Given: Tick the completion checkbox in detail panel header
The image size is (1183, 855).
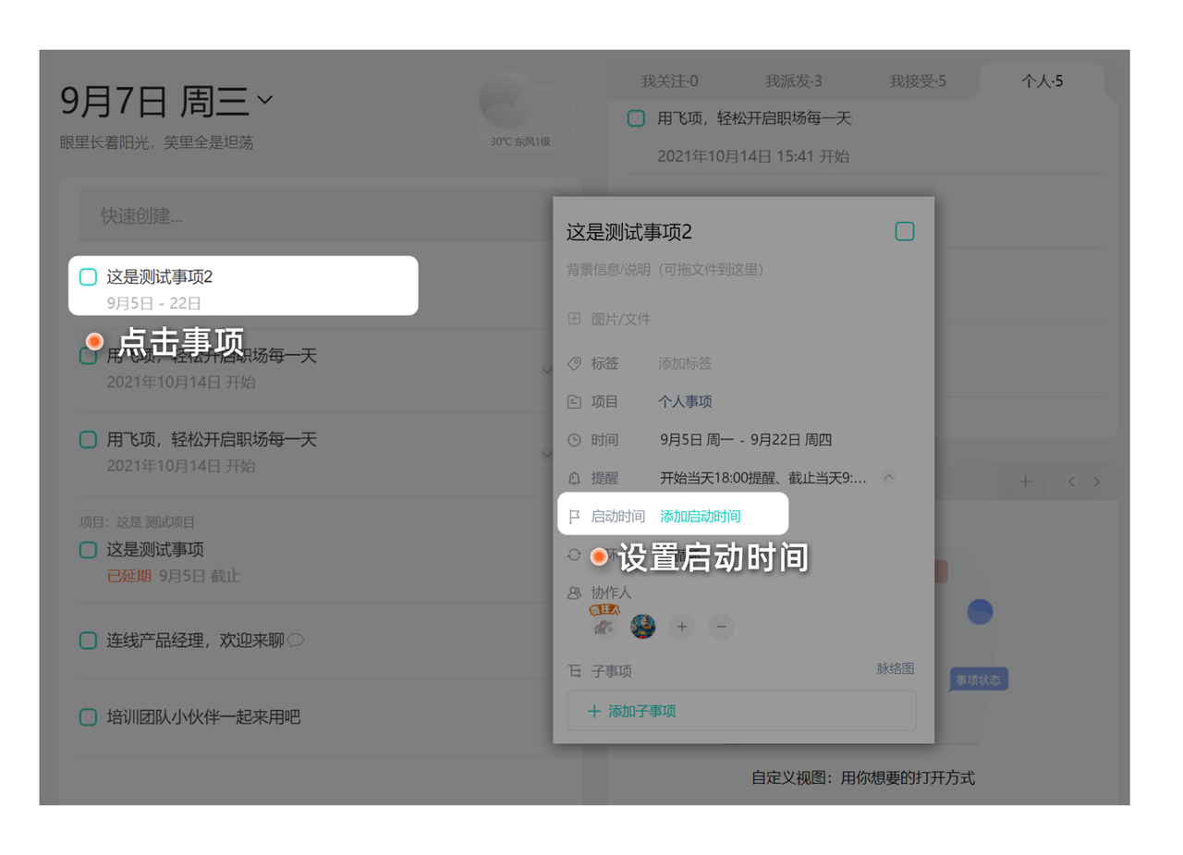Looking at the screenshot, I should pyautogui.click(x=905, y=232).
